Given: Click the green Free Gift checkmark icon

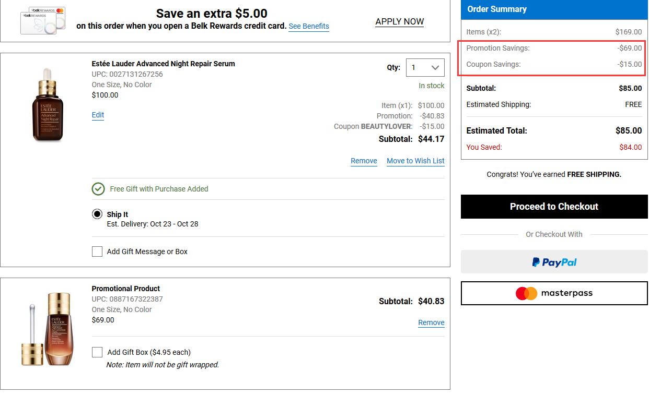Looking at the screenshot, I should pos(98,189).
